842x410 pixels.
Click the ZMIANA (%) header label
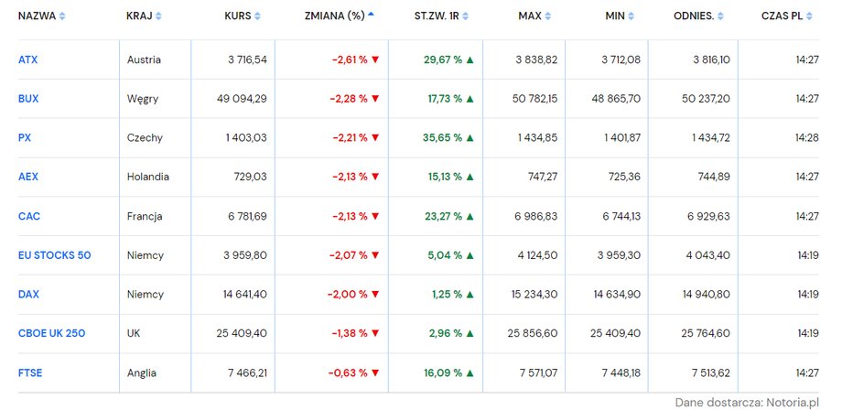point(335,16)
